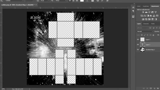Add an Exposure adjustment
160x90 pixels.
pyautogui.click(x=152, y=12)
